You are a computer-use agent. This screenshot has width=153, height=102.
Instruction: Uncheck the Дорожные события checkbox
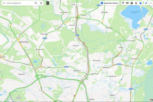pos(102,3)
